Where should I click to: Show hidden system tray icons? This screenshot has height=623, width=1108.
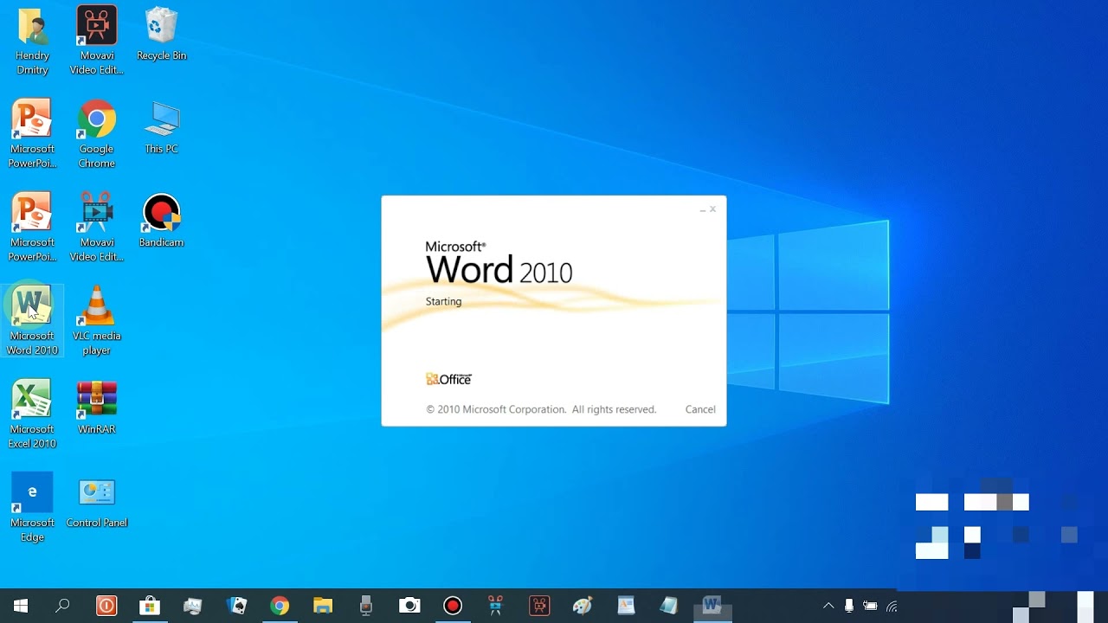(x=828, y=606)
